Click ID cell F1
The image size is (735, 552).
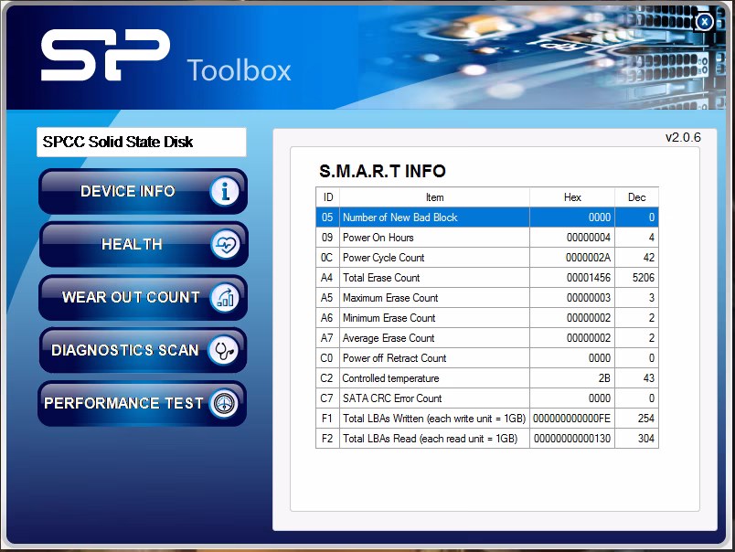pos(326,419)
